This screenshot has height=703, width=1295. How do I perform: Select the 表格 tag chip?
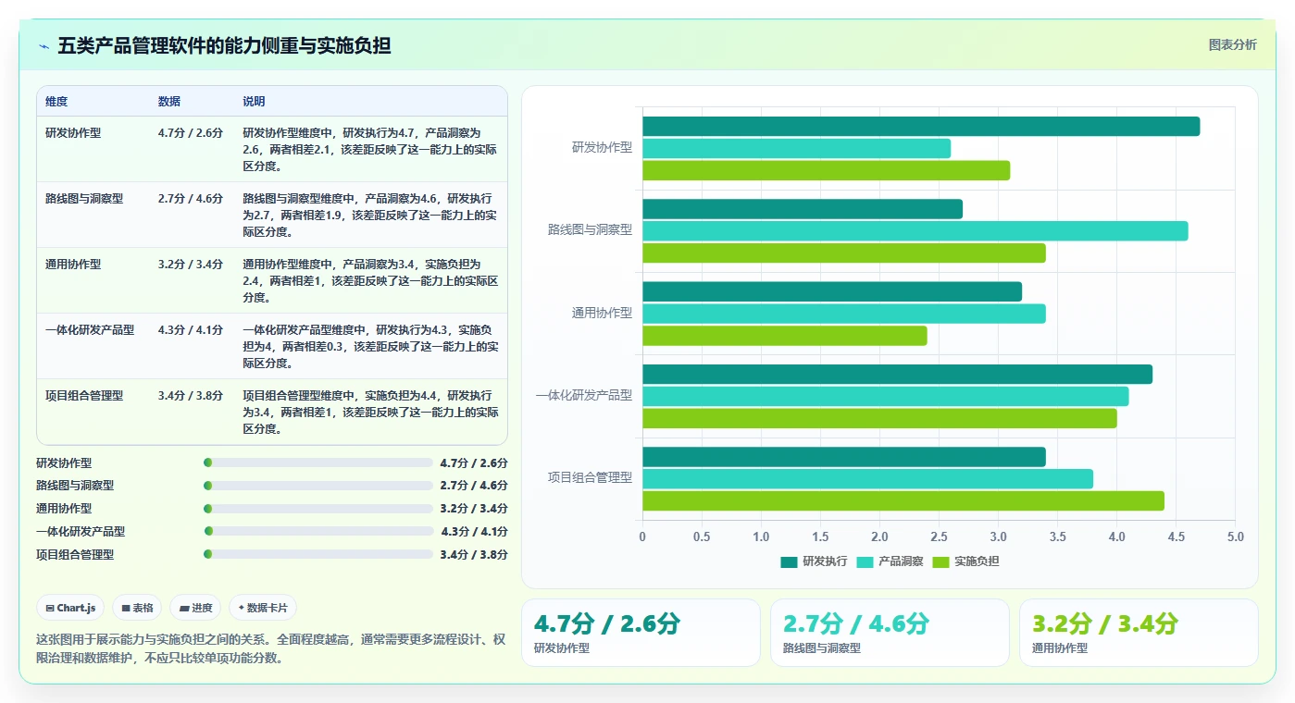pyautogui.click(x=138, y=608)
